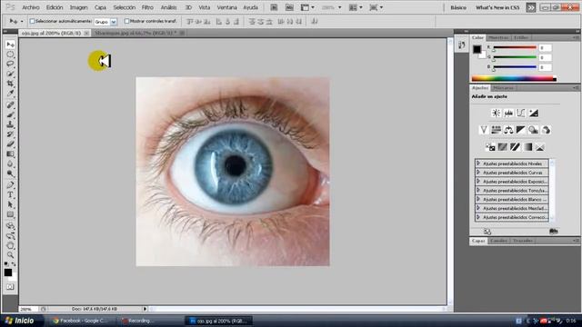Switch to the Canales tab

498,241
